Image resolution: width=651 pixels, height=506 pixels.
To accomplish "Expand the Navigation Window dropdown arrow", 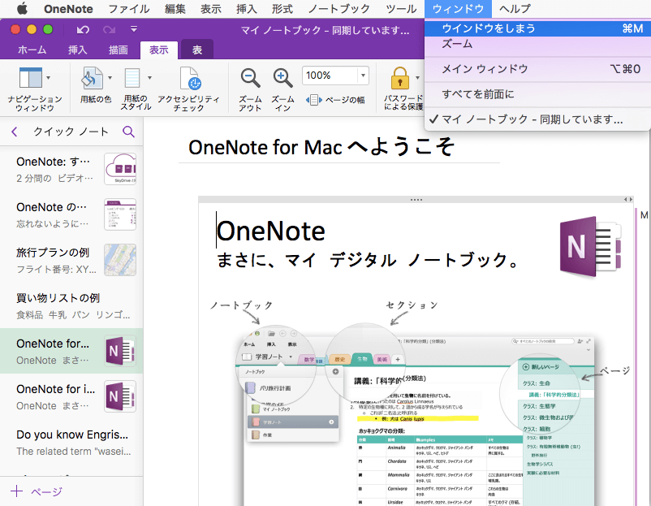I will (49, 78).
